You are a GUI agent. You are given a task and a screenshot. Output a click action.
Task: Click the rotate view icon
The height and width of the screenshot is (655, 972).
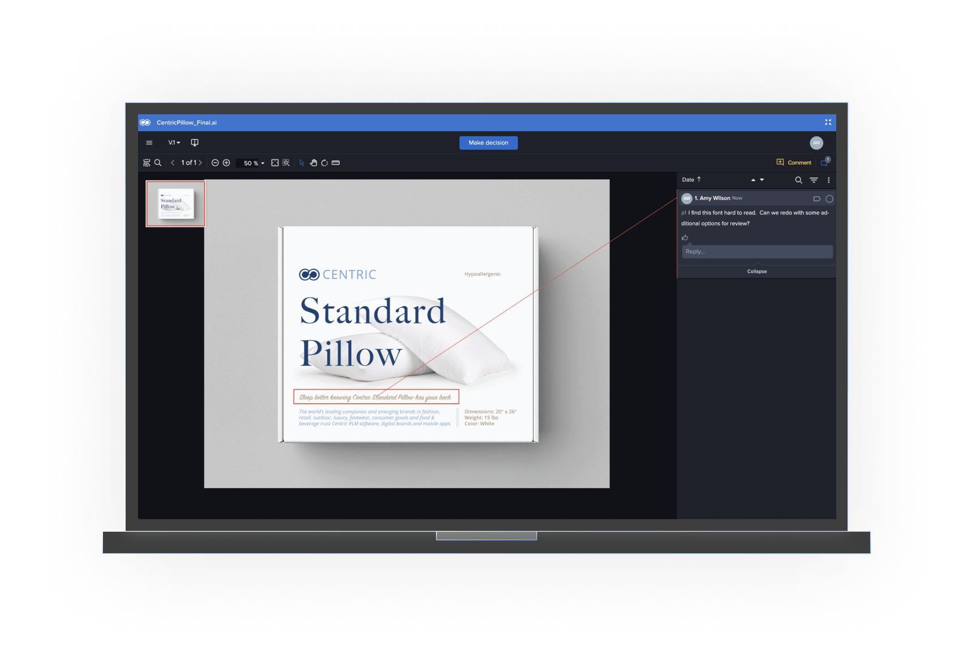324,163
